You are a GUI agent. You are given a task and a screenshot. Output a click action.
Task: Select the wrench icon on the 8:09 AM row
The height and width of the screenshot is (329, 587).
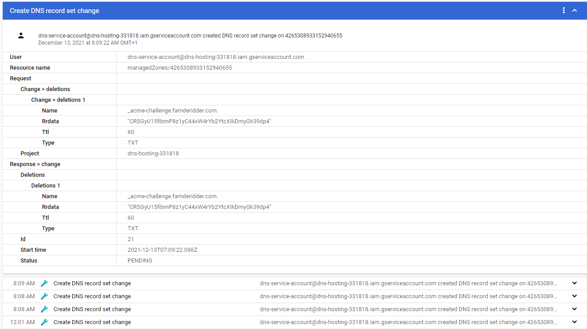(x=44, y=283)
